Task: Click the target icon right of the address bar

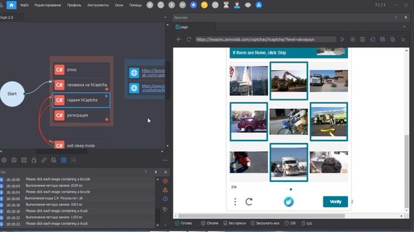Action: click(x=353, y=39)
